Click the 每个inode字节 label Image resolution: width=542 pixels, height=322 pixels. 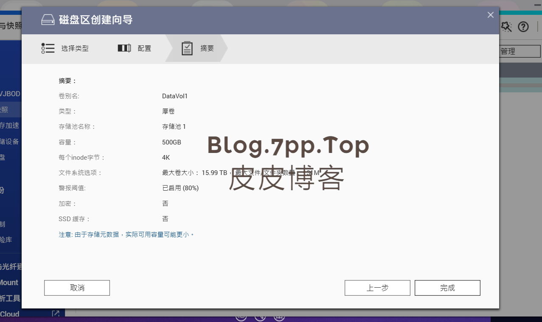pyautogui.click(x=81, y=158)
